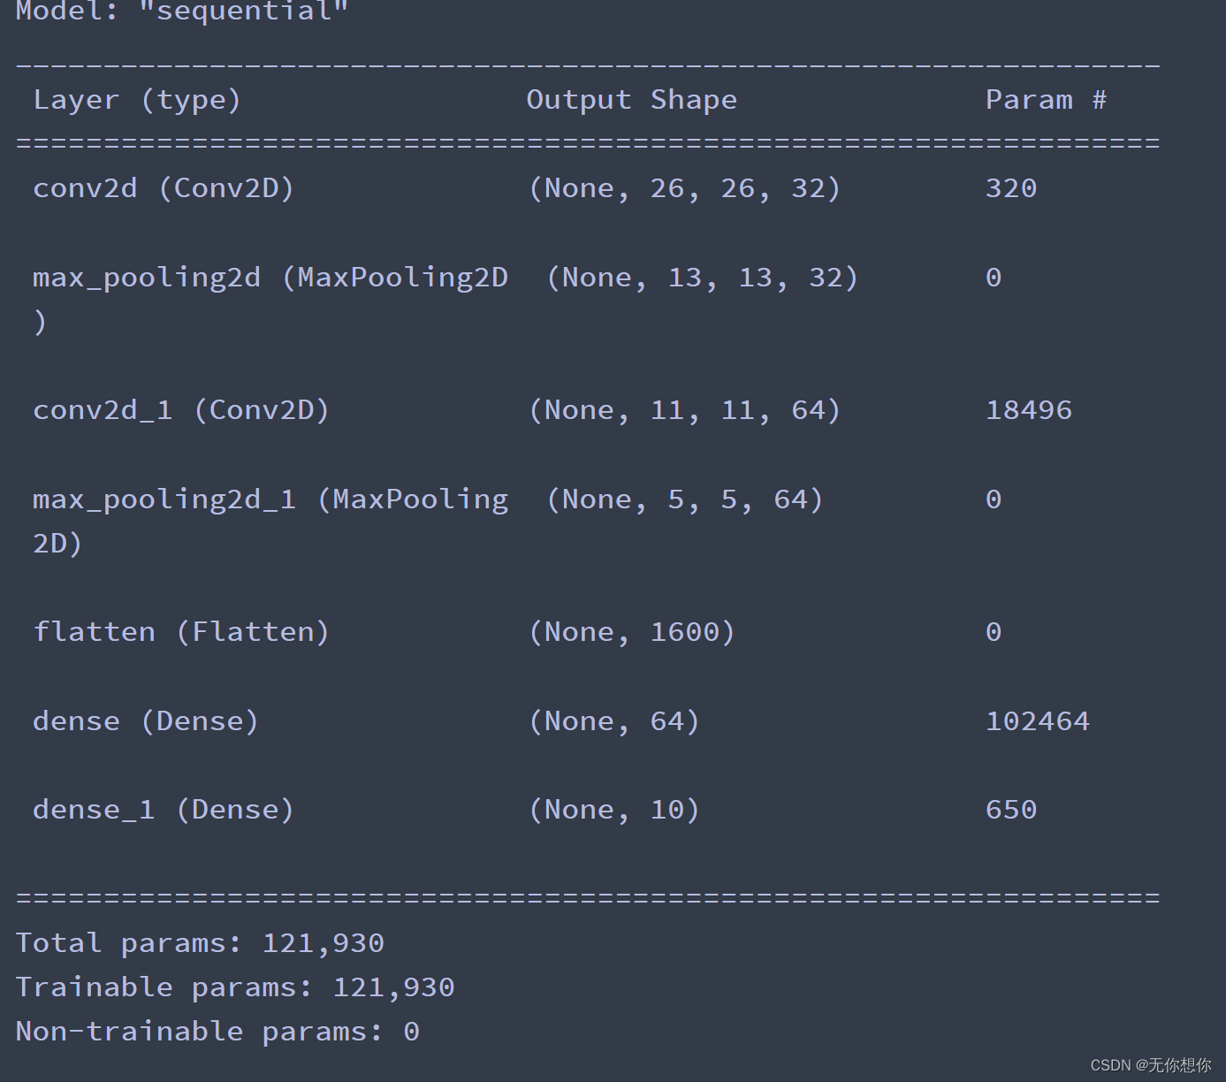The image size is (1226, 1082).
Task: Click the CSDN watermark author link
Action: 1150,1065
